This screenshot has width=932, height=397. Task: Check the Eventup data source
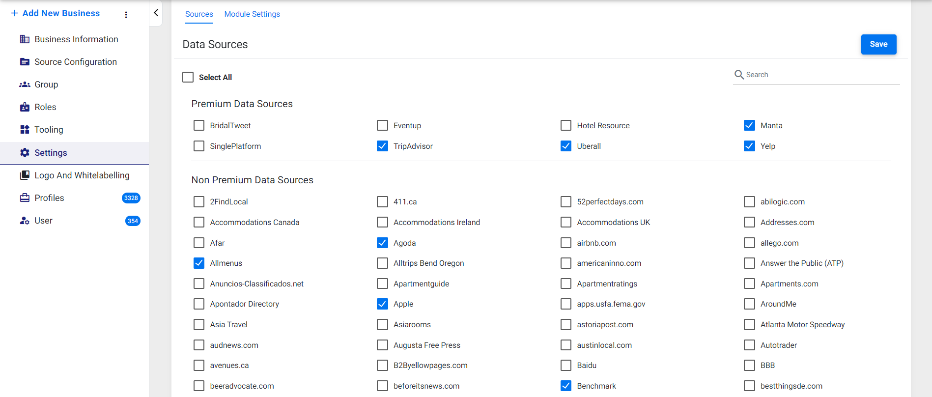click(382, 125)
